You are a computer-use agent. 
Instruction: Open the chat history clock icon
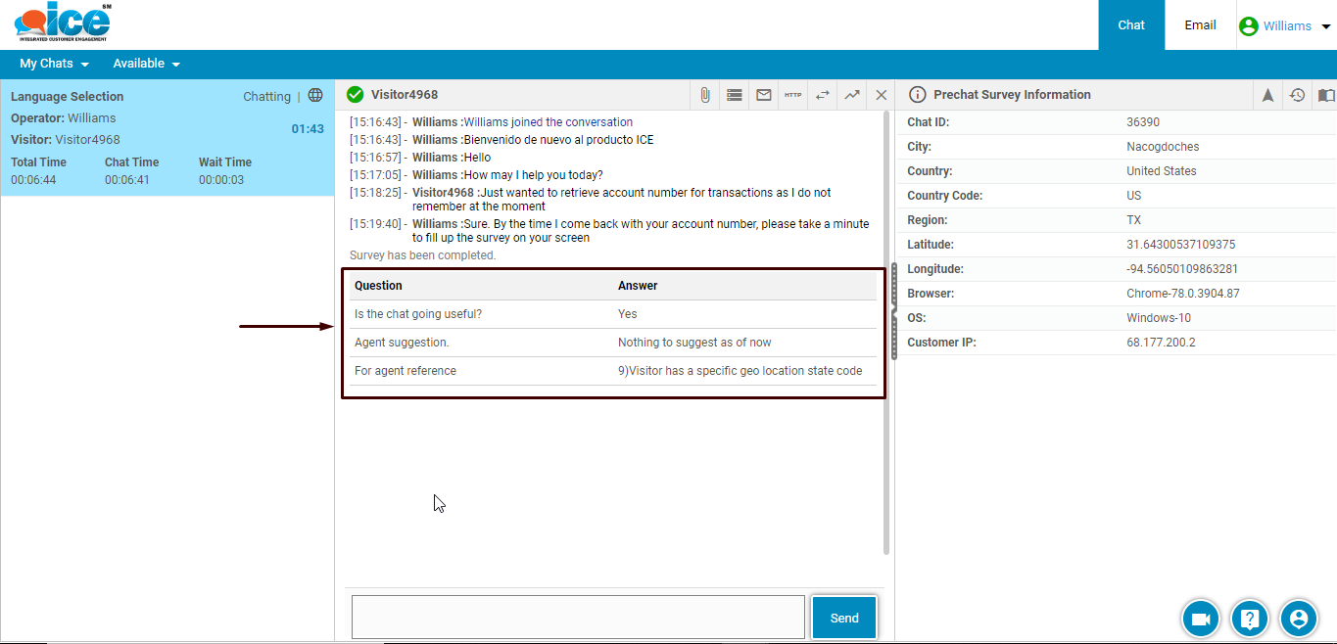click(1297, 95)
